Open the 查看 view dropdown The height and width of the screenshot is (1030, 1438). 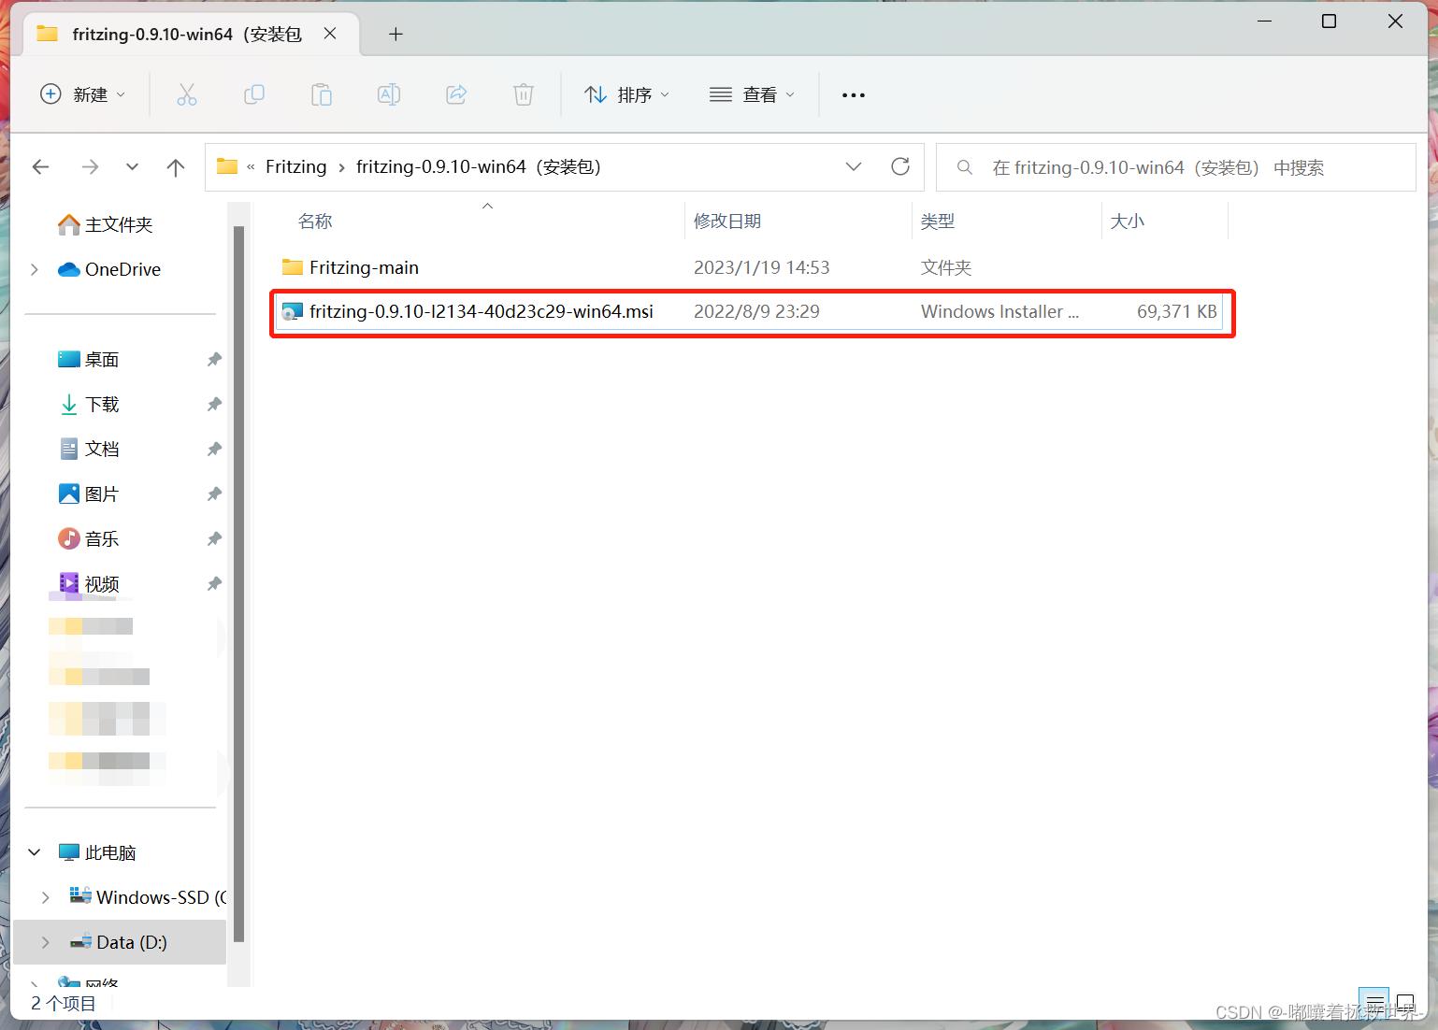(x=752, y=94)
